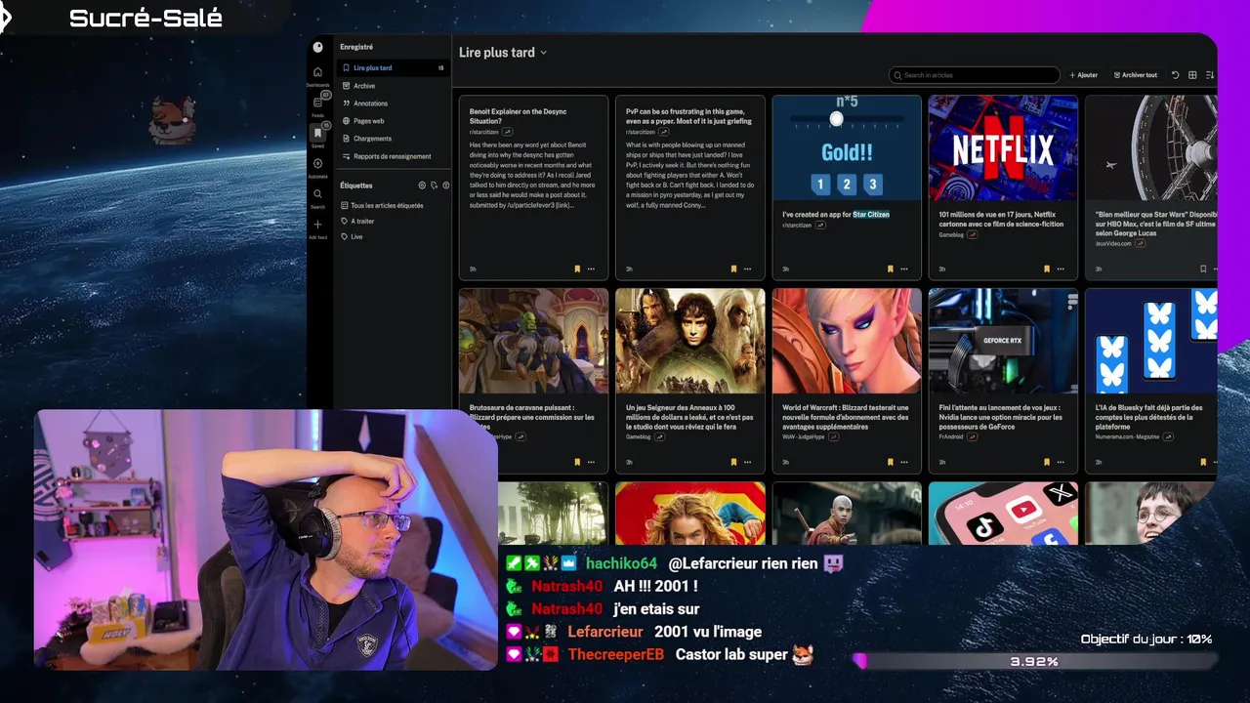The width and height of the screenshot is (1250, 703).
Task: Open the Lord of the Rings thumbnail
Action: (690, 341)
